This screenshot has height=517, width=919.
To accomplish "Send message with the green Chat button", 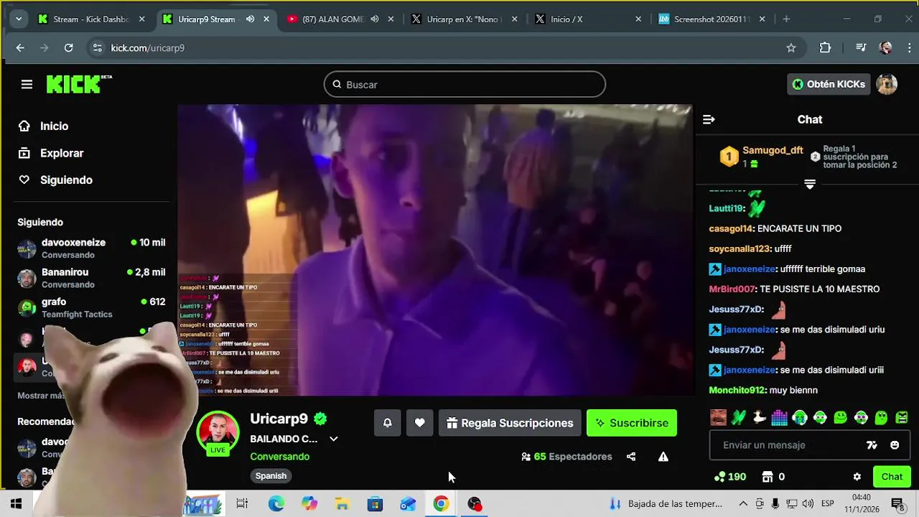I will [x=892, y=477].
